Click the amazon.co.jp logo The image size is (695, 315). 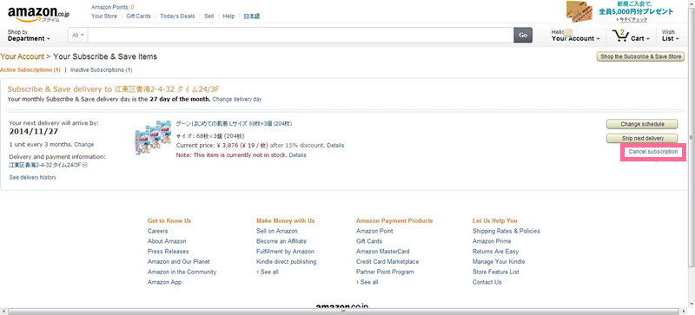point(38,15)
